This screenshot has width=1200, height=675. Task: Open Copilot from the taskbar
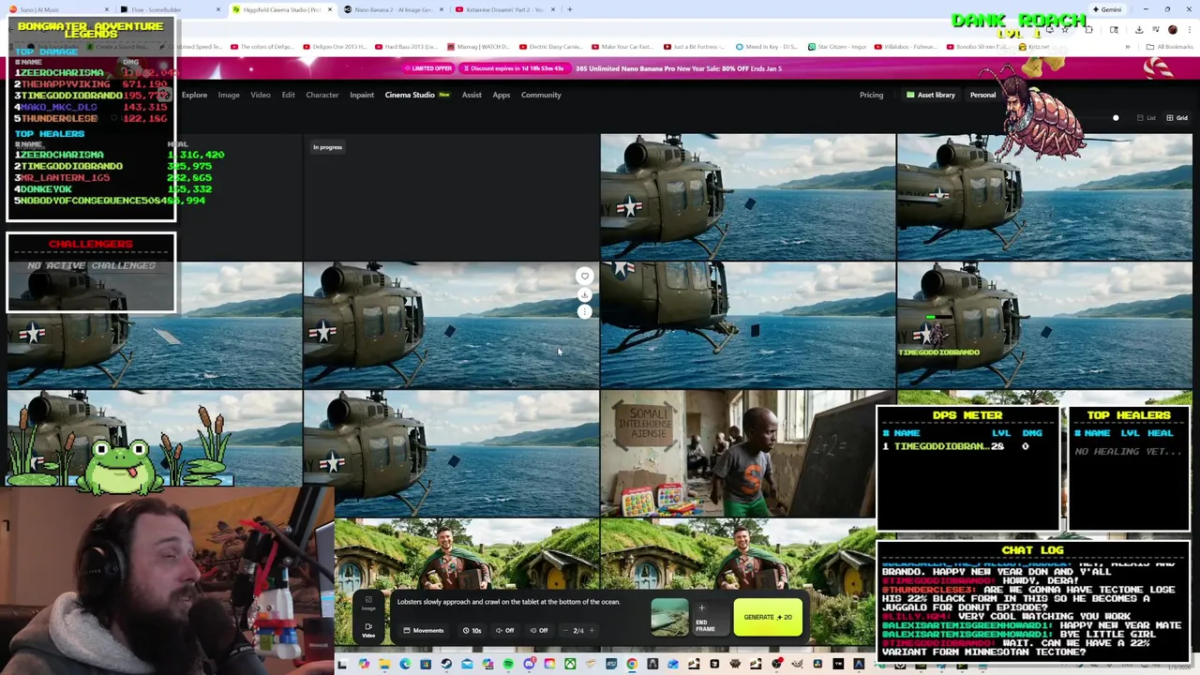click(364, 665)
